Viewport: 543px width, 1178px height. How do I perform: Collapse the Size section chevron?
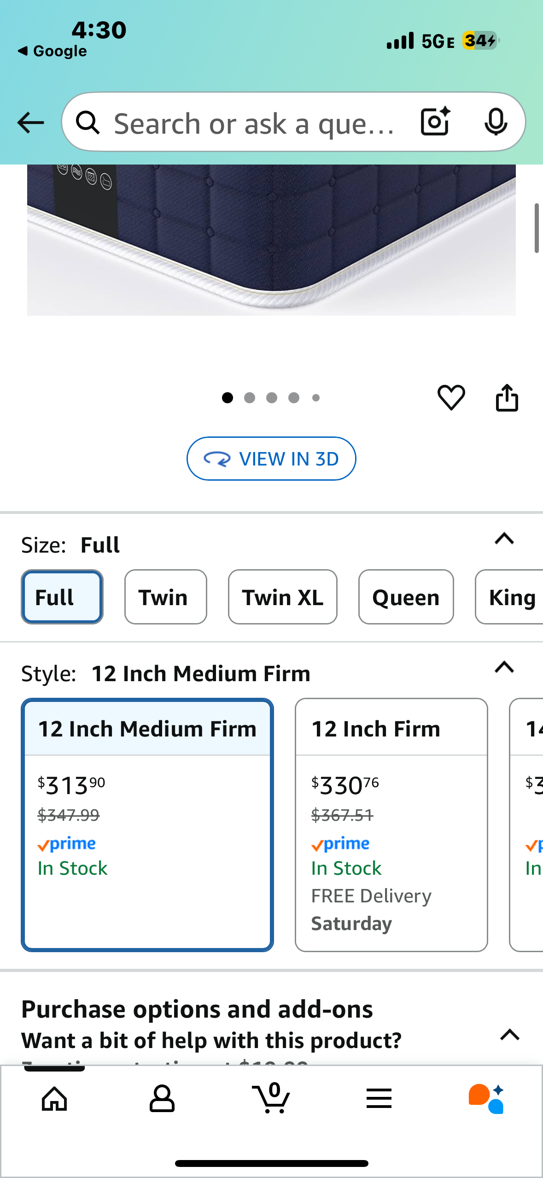(x=504, y=538)
